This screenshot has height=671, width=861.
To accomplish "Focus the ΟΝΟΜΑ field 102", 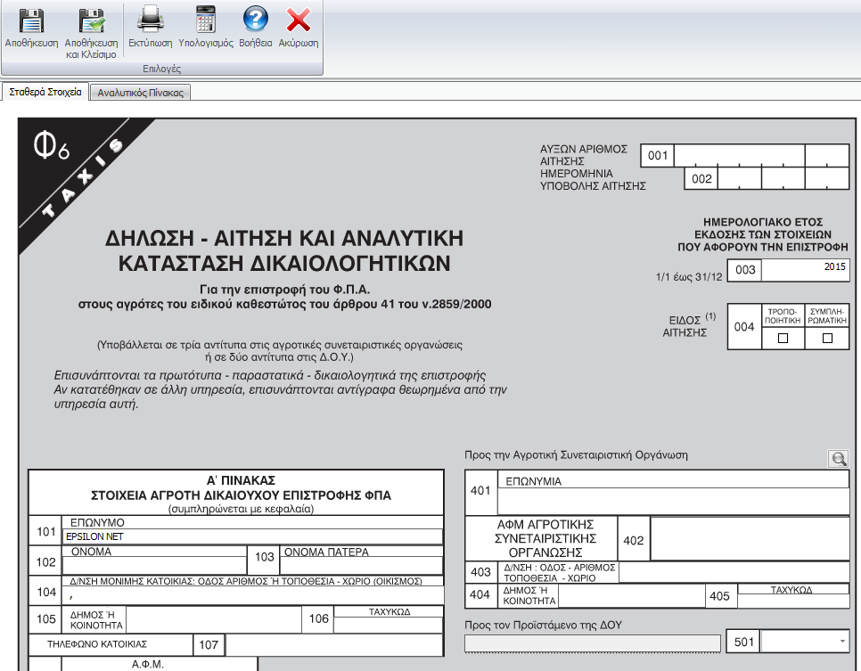I will tap(155, 566).
